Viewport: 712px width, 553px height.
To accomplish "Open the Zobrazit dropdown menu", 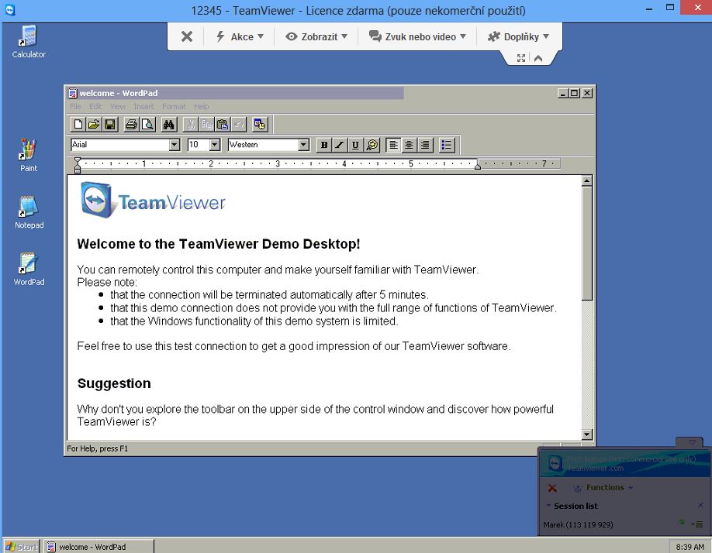I will coord(316,36).
